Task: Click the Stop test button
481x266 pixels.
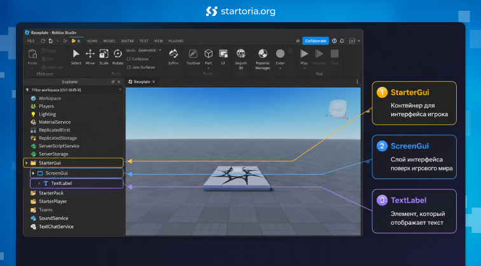Action: pyautogui.click(x=335, y=54)
